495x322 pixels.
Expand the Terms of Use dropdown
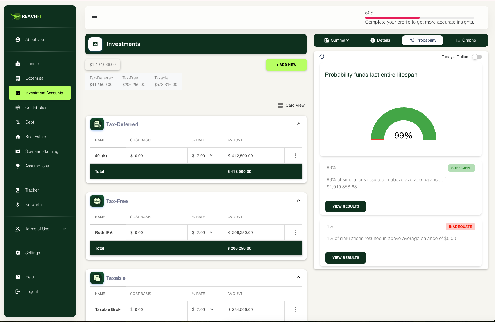[64, 229]
